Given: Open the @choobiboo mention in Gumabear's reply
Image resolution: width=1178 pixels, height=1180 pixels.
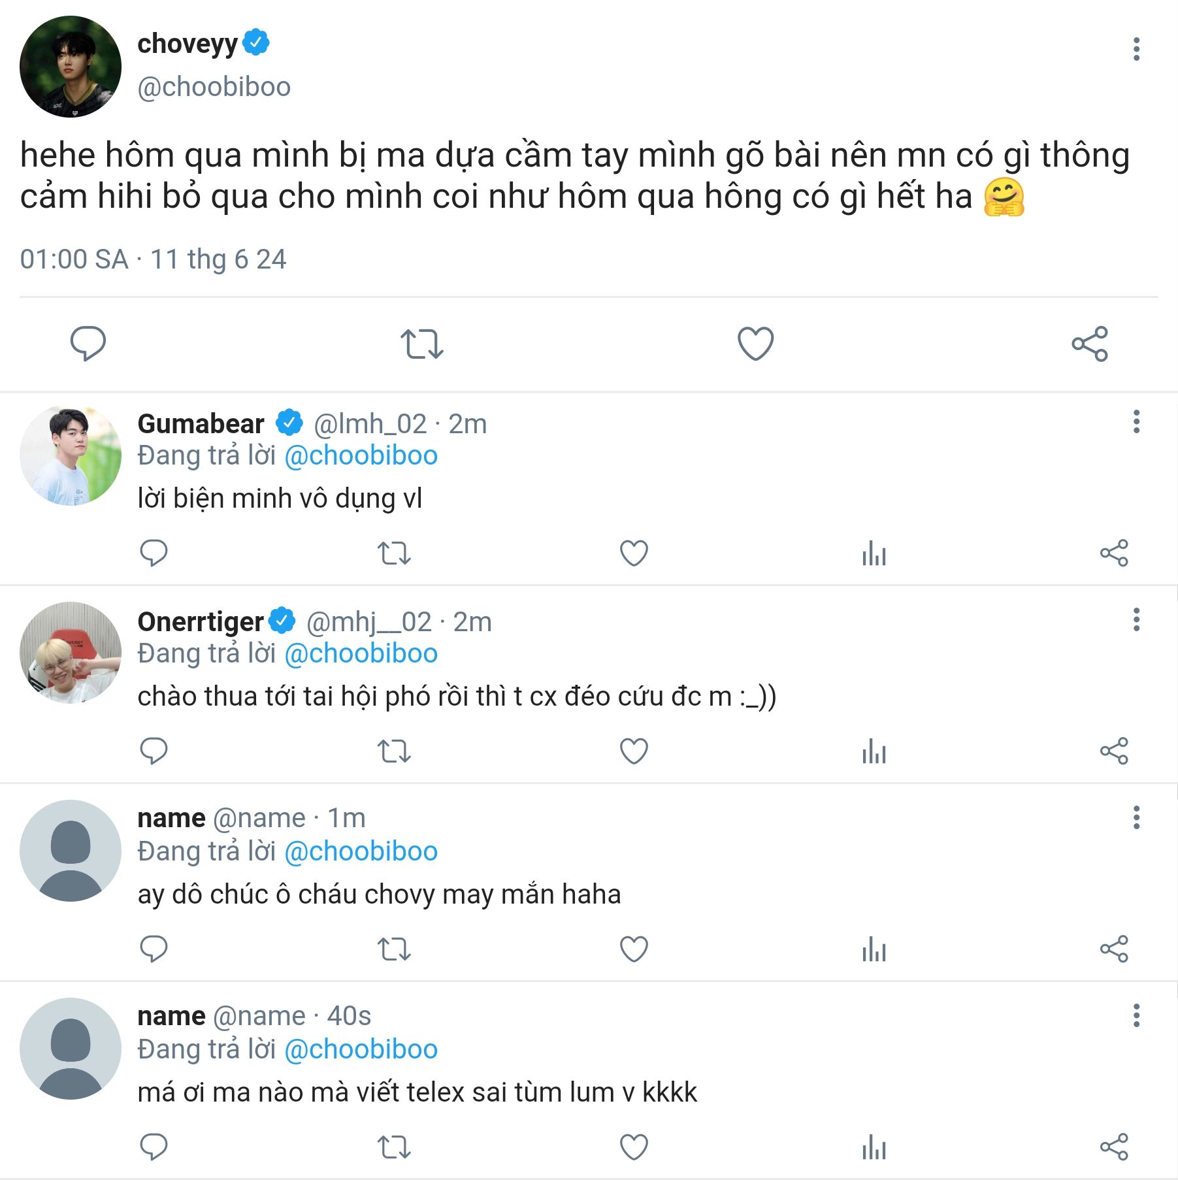Looking at the screenshot, I should [x=361, y=455].
